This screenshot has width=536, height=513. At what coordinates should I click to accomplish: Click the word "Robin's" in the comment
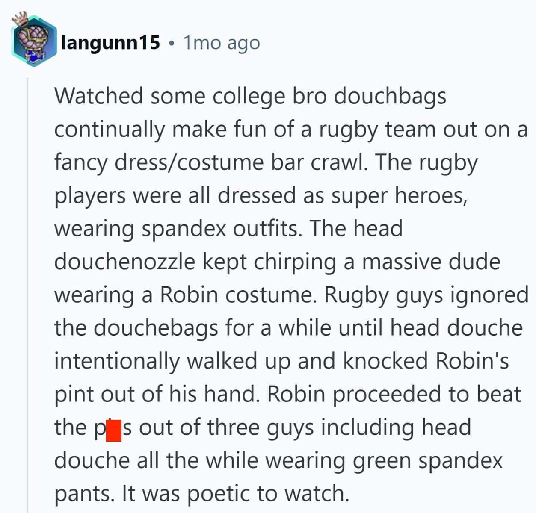tap(472, 361)
